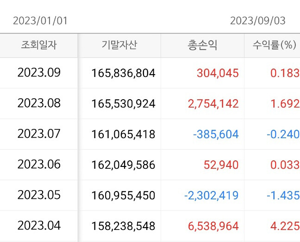Image resolution: width=300 pixels, height=242 pixels.
Task: Select the 2023.04 row date cell
Action: tap(39, 226)
